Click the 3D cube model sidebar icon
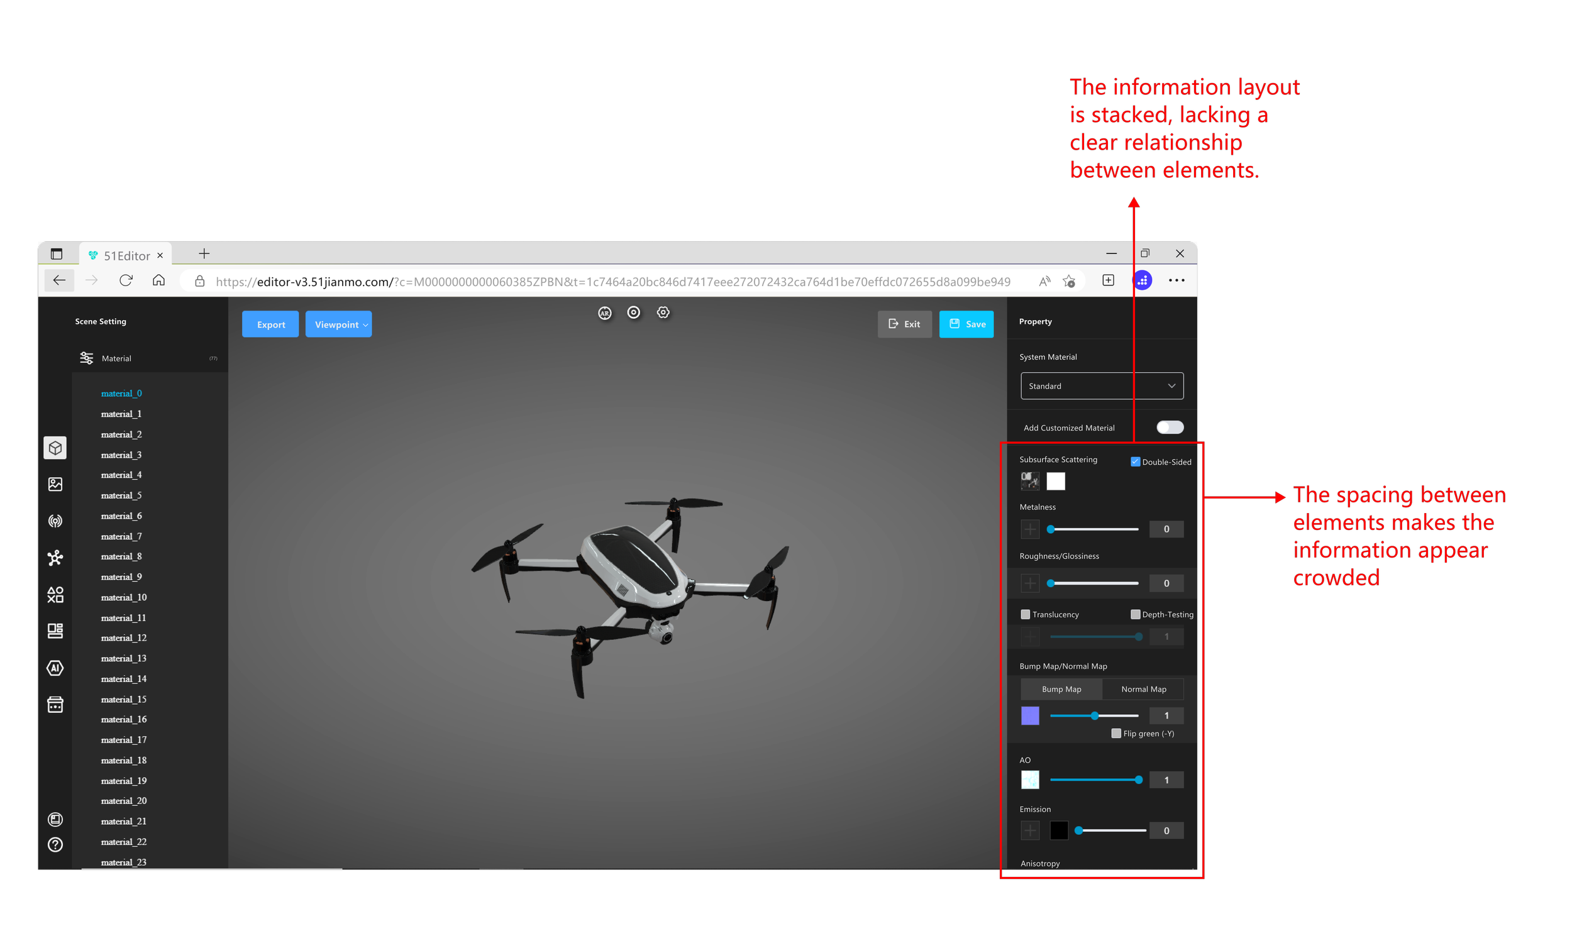Image resolution: width=1572 pixels, height=938 pixels. coord(55,448)
